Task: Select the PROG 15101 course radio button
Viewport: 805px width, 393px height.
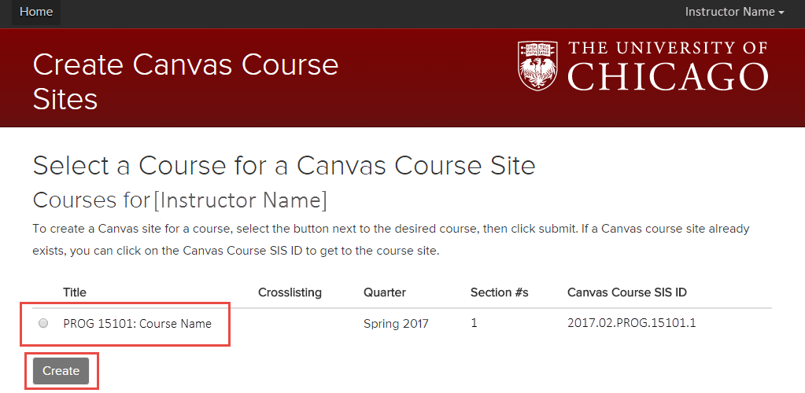Action: click(43, 323)
